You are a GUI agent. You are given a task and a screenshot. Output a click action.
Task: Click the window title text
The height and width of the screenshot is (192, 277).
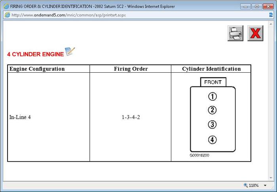(x=92, y=7)
